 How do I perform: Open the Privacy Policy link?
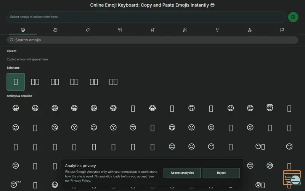coord(80,181)
